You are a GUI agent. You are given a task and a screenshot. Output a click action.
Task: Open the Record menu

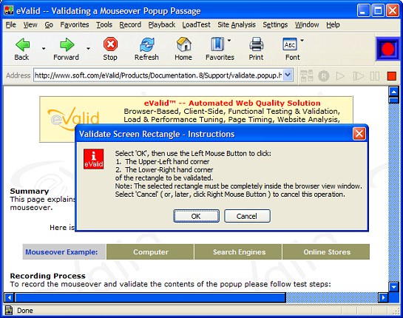[x=130, y=24]
